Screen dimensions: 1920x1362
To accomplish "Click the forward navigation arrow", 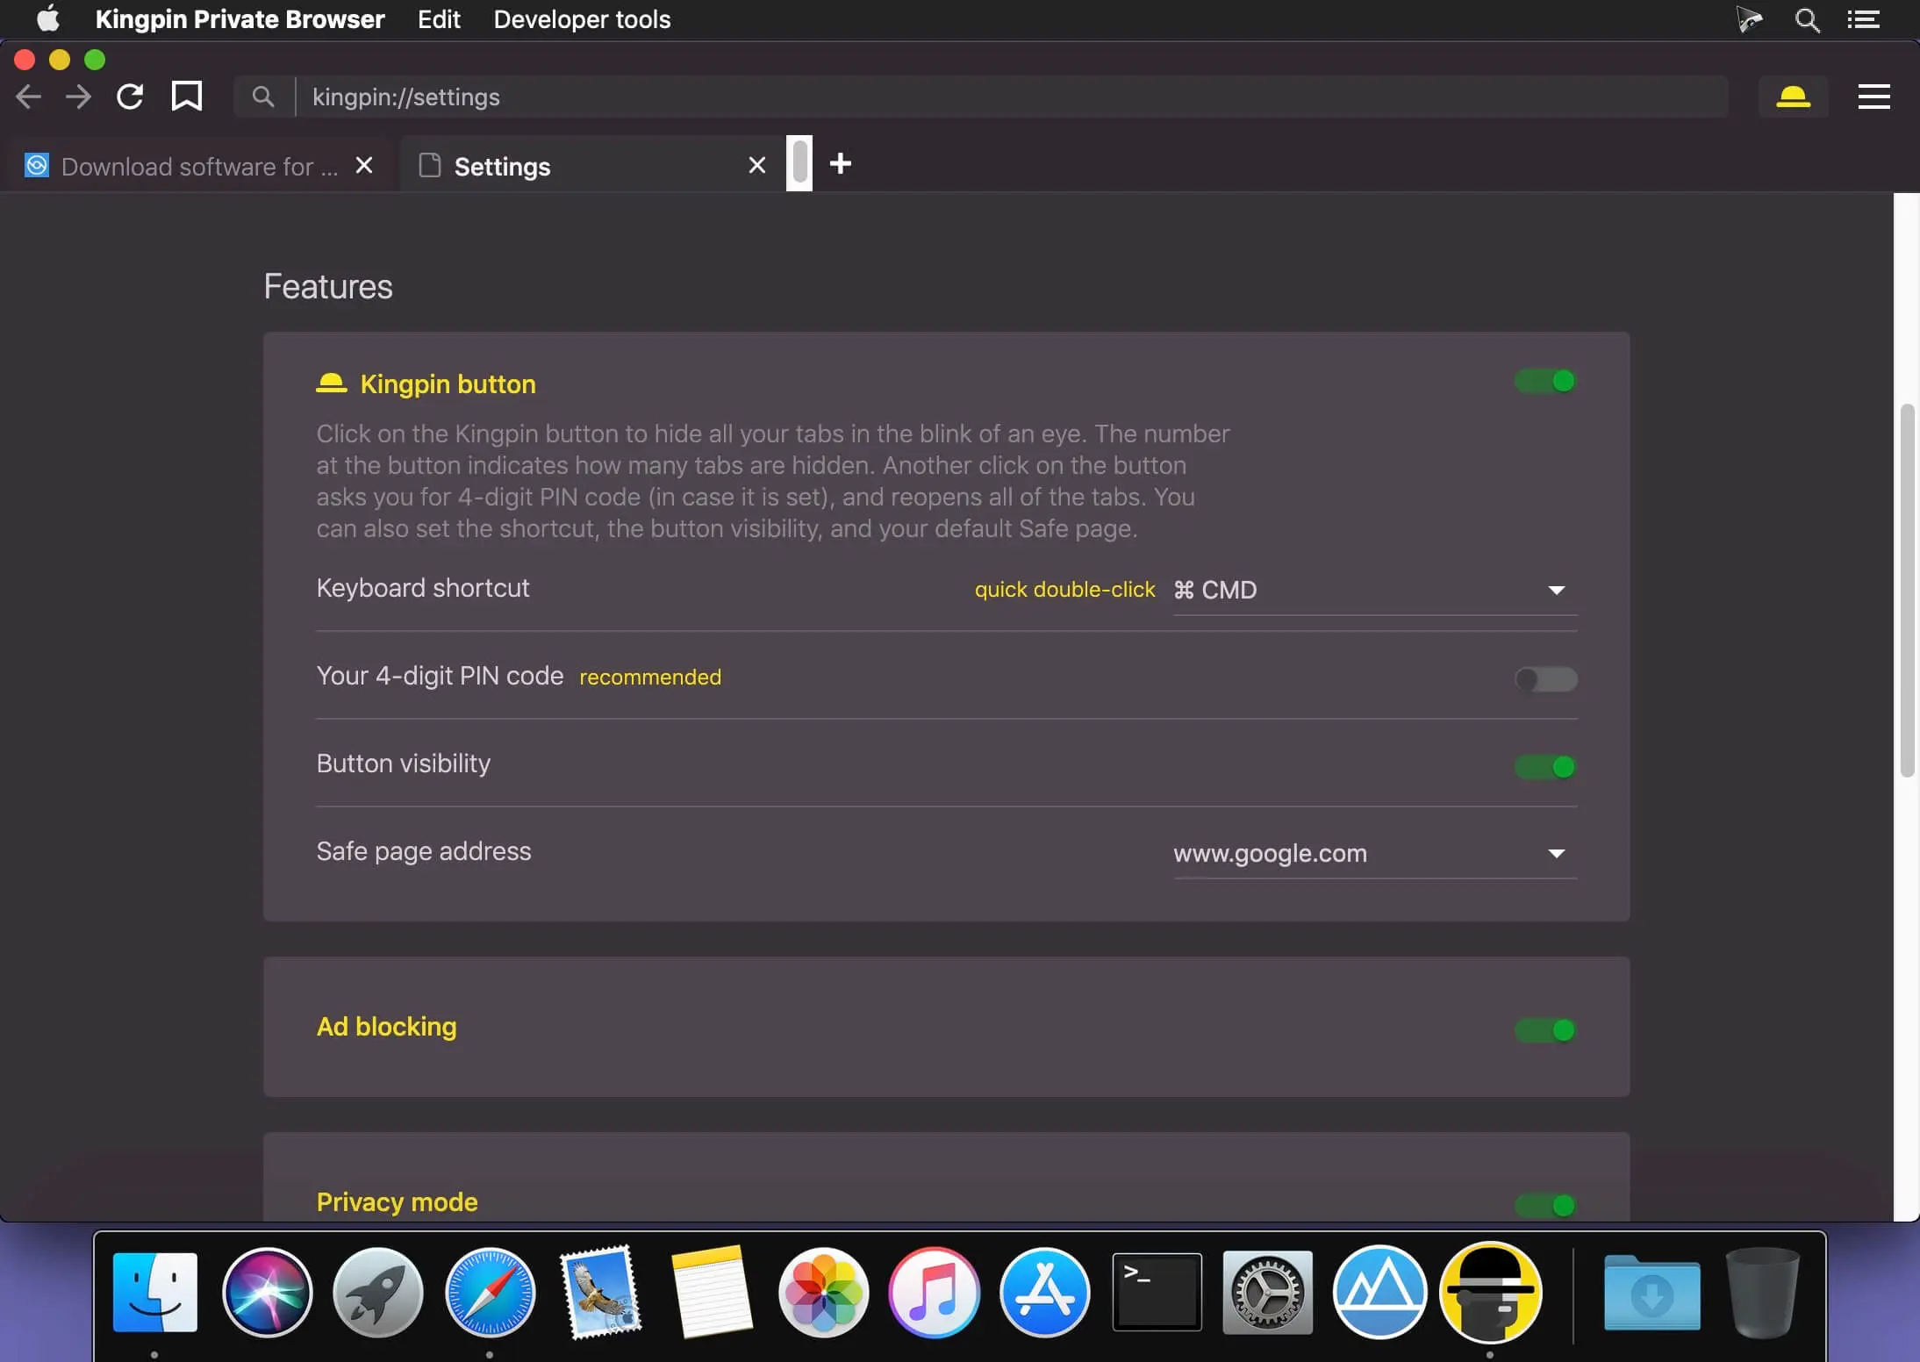I will tap(78, 97).
